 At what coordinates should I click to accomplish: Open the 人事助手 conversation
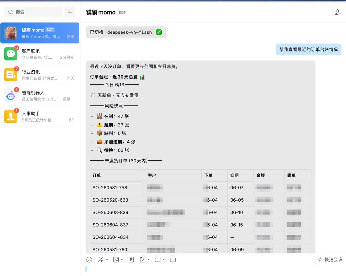pos(40,117)
